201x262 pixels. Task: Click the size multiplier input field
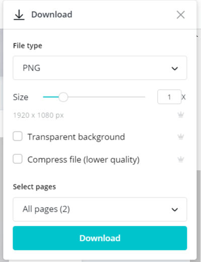pyautogui.click(x=169, y=97)
